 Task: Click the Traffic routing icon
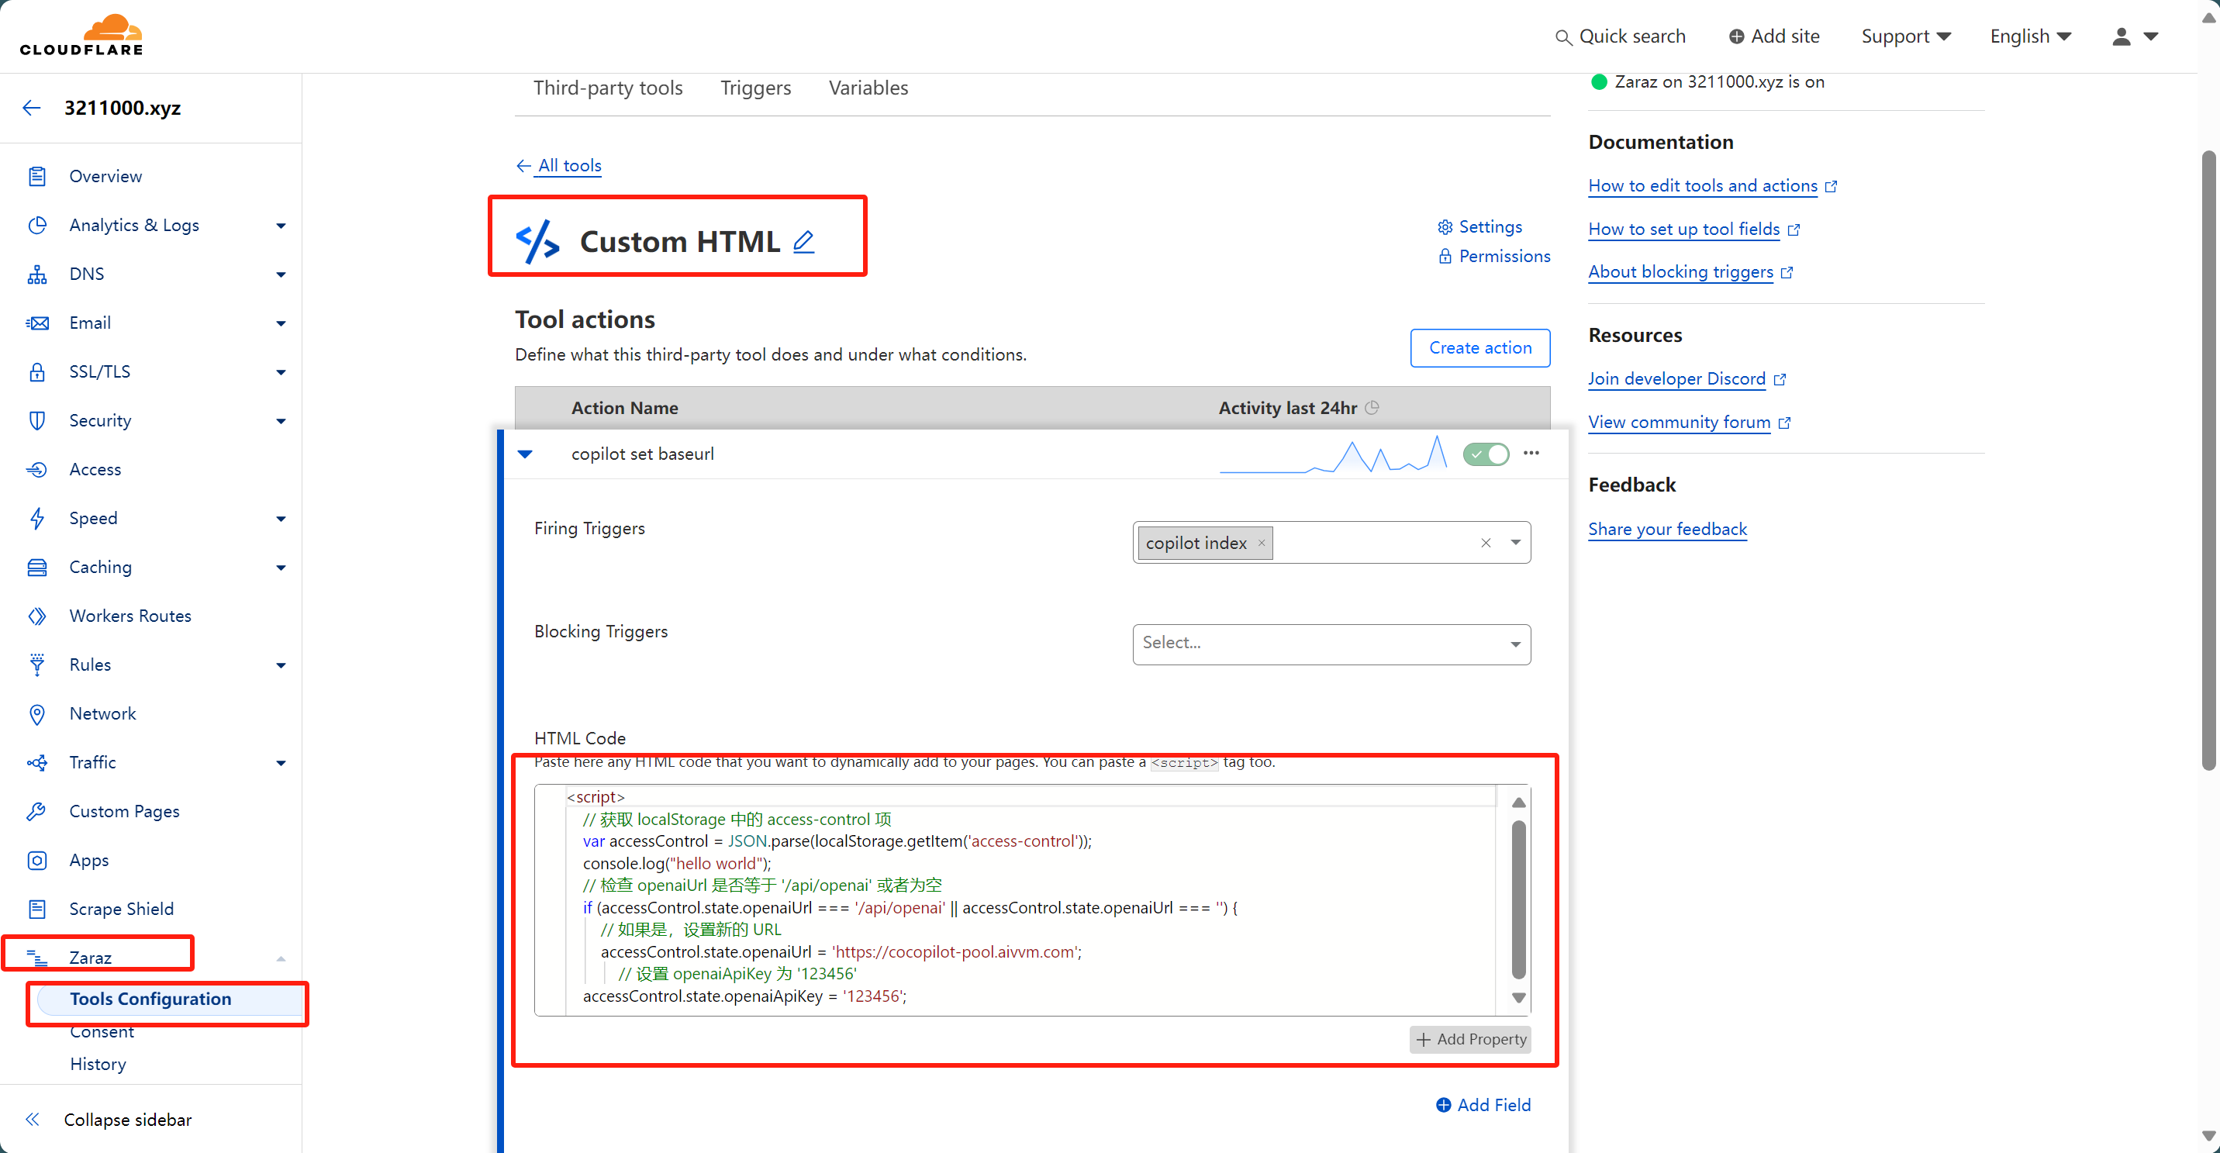click(x=37, y=763)
